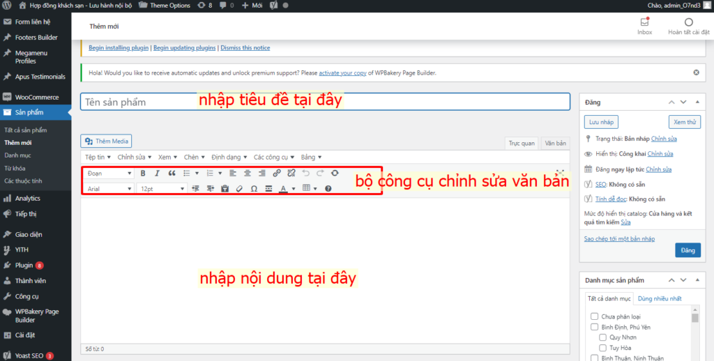Open the 12pt font size dropdown
Screen dimensions: 714x361
tap(162, 188)
